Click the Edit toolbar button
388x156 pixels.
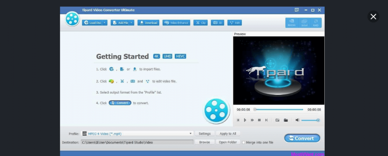pos(235,23)
